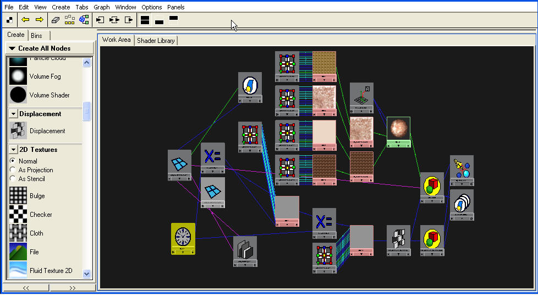538x295 pixels.
Task: Create a Volume Shader node
Action: [x=50, y=95]
